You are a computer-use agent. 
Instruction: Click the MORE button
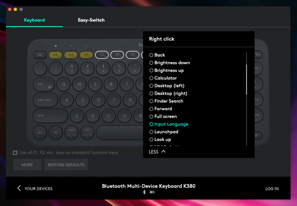click(27, 165)
